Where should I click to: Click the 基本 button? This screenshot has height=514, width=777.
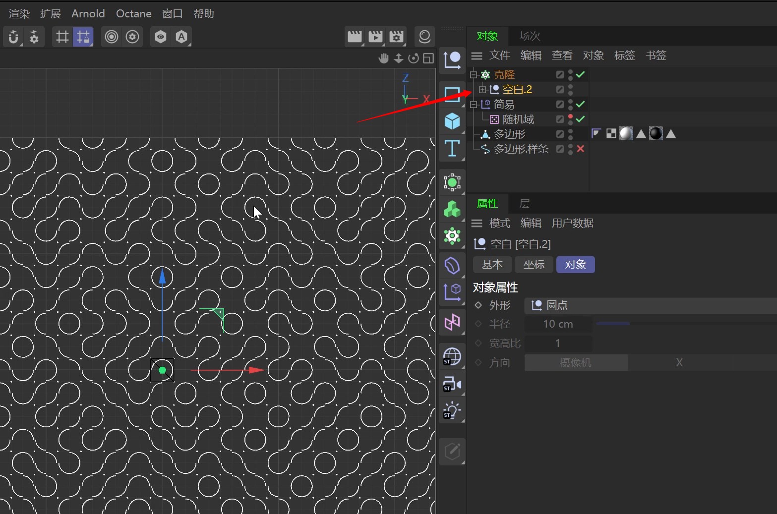[x=492, y=265]
